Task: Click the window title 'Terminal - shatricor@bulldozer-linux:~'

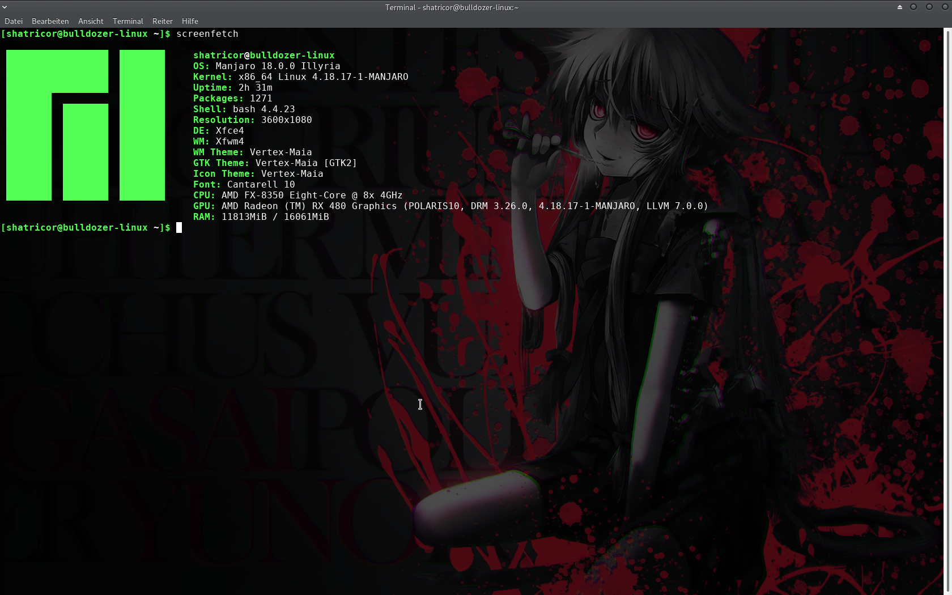Action: pos(452,7)
